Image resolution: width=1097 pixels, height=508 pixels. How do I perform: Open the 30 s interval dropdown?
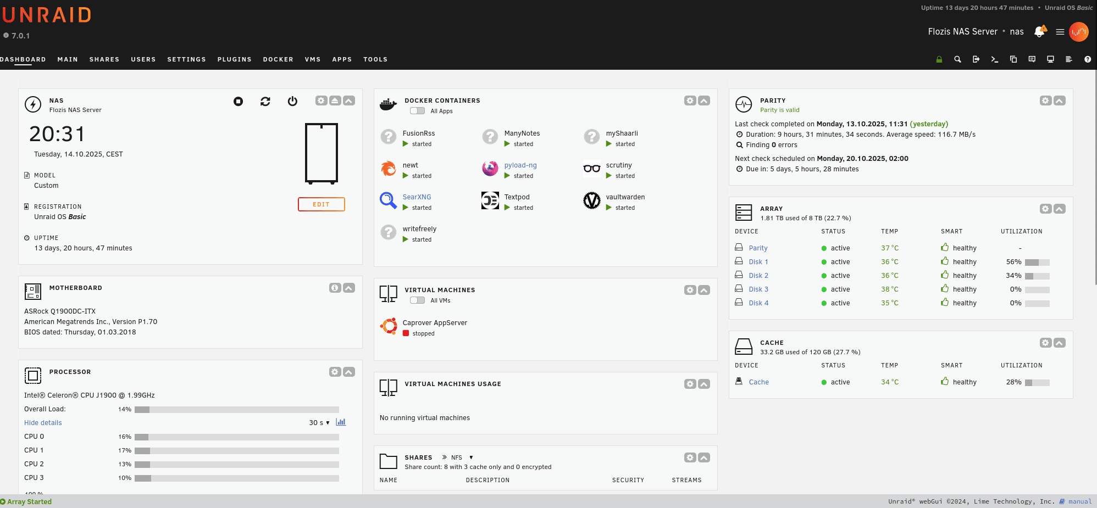click(x=319, y=423)
